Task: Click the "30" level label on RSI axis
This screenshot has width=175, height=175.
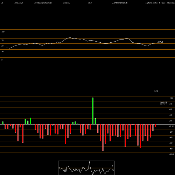Action: (2, 51)
